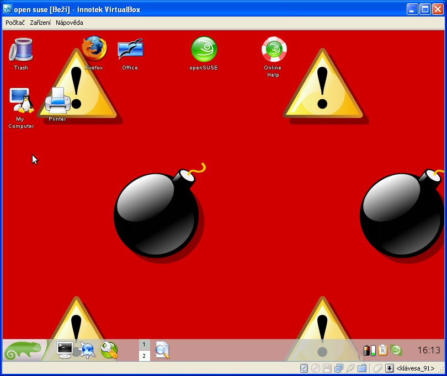
Task: Click the openSUSE desktop icon
Action: point(204,50)
